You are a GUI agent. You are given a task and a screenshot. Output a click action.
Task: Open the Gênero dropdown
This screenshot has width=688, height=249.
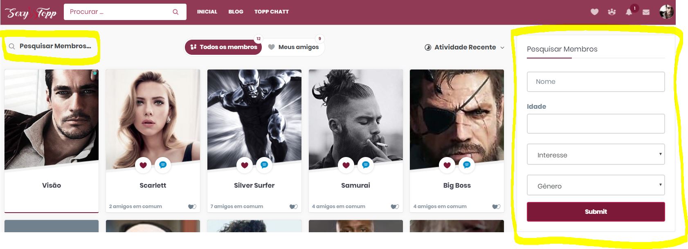tap(596, 185)
